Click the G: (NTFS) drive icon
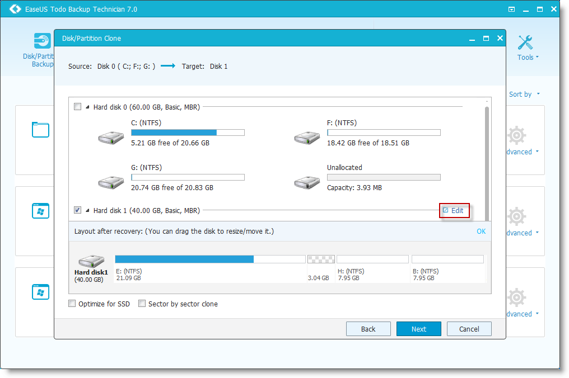Viewport: 569px width, 378px height. pyautogui.click(x=111, y=182)
